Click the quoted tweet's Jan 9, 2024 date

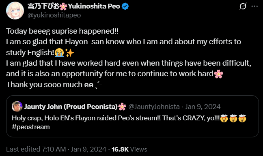tap(203, 107)
